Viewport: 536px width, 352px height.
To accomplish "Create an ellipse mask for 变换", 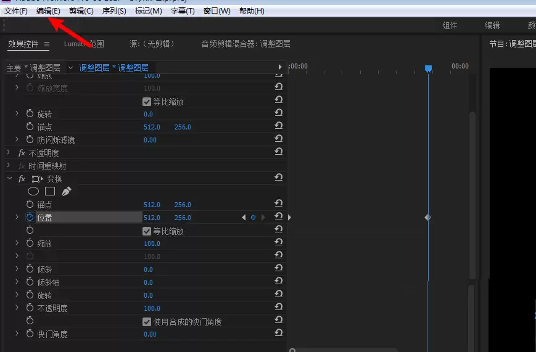I will [x=33, y=191].
